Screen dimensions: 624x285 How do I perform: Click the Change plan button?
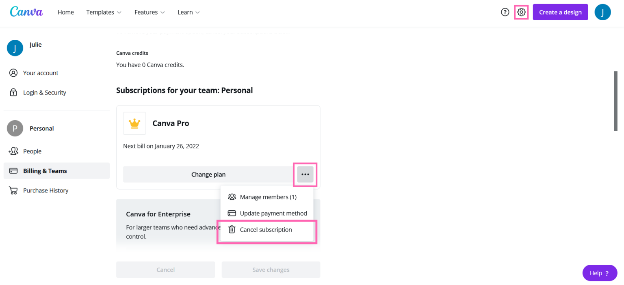tap(208, 174)
